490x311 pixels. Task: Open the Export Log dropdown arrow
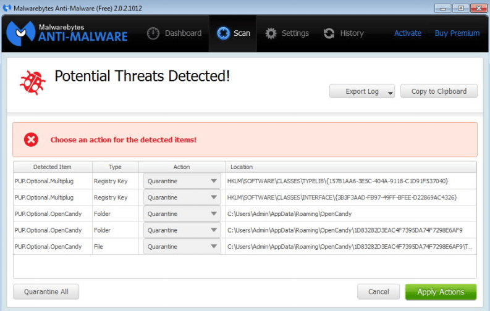coord(390,93)
